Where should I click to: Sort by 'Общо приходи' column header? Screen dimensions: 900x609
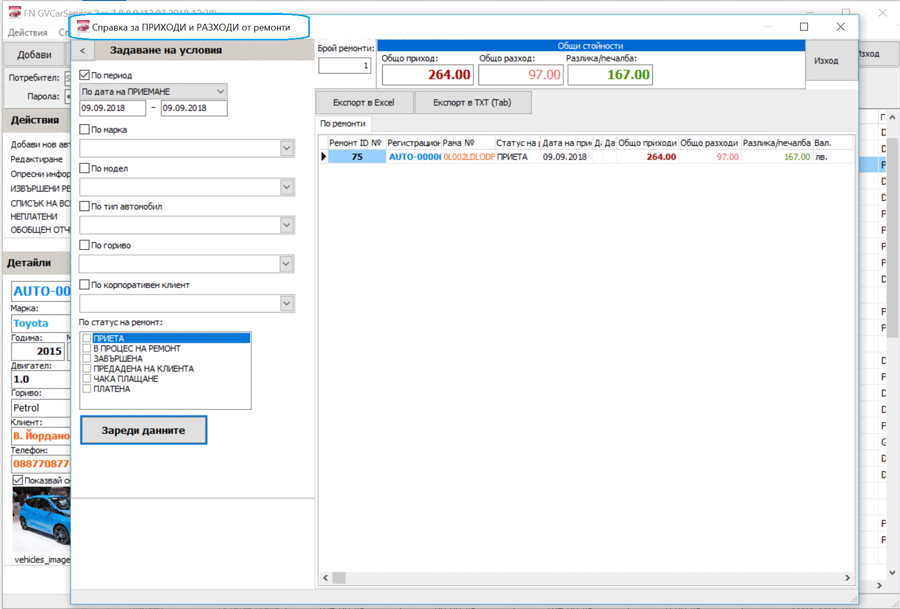tap(647, 143)
